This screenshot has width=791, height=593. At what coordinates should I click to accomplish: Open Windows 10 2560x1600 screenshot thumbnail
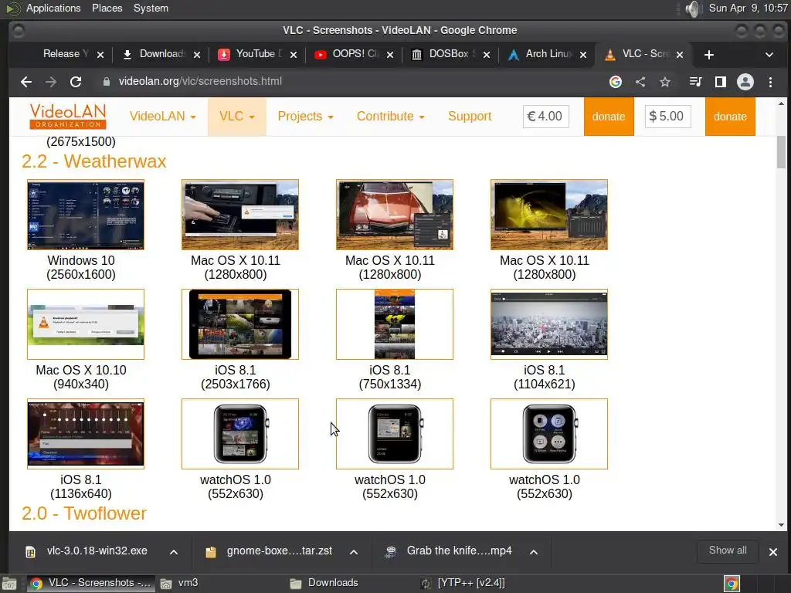(86, 215)
